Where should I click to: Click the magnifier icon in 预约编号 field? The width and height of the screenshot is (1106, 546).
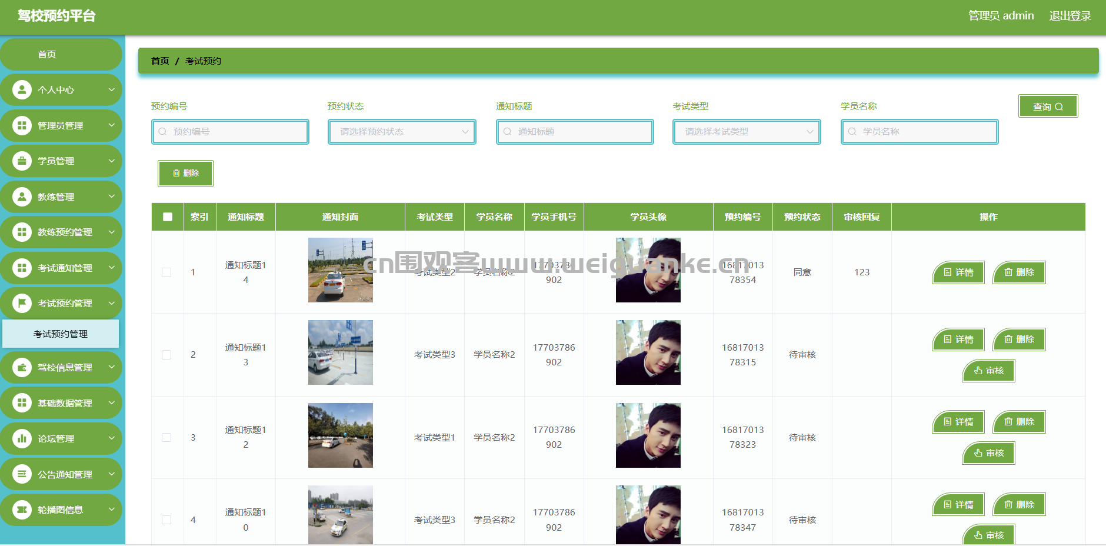(162, 132)
